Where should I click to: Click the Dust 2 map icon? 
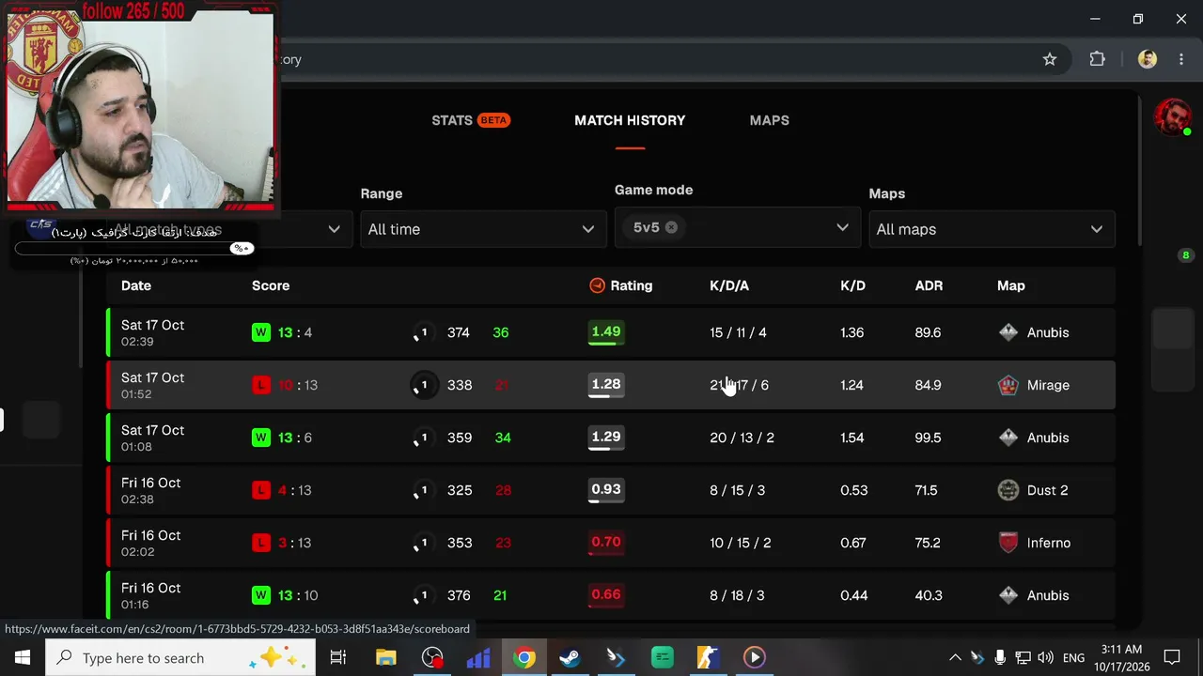1008,490
